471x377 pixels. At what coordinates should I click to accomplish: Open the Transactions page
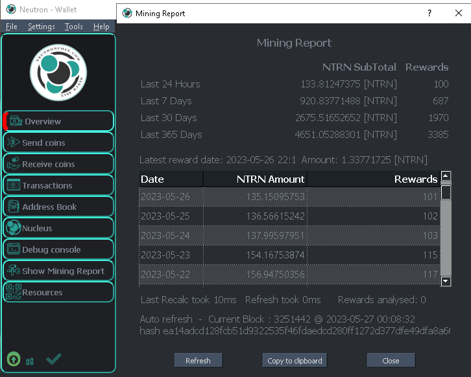[x=58, y=185]
